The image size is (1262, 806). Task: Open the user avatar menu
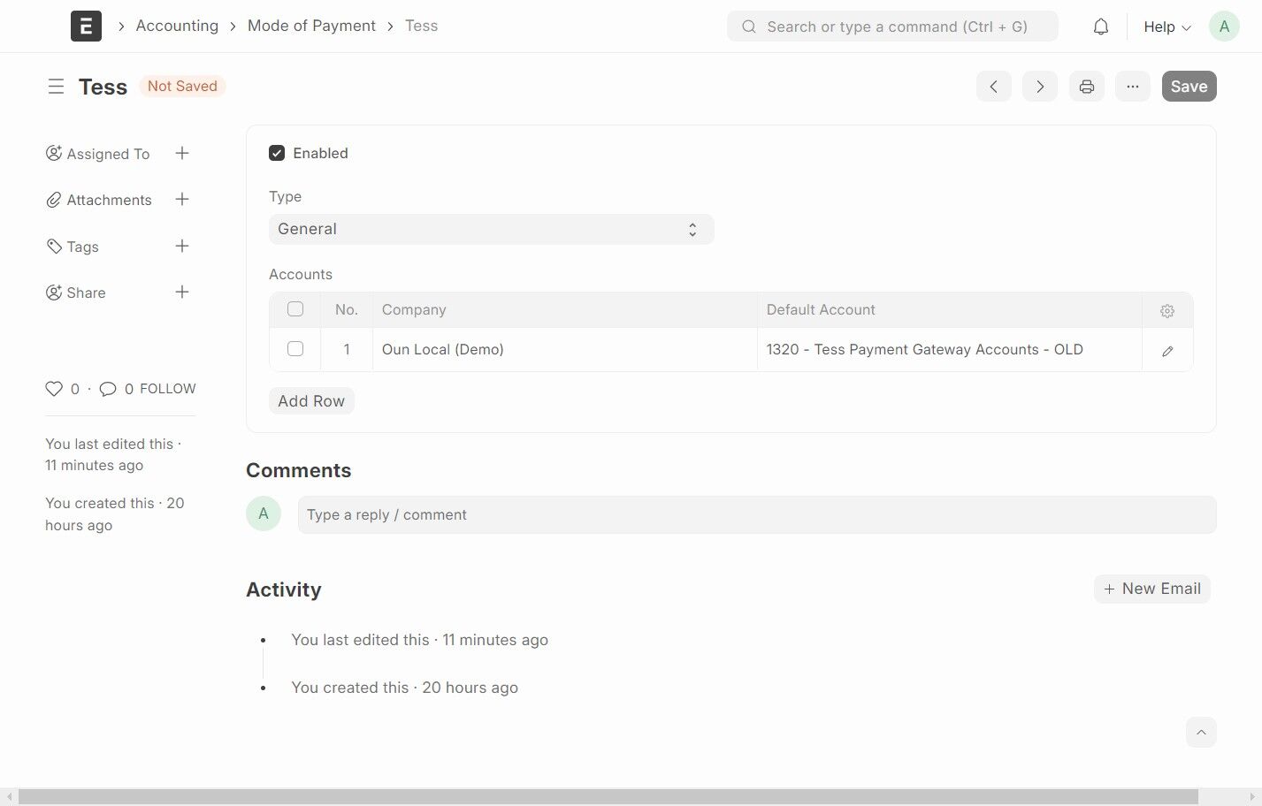click(x=1224, y=27)
